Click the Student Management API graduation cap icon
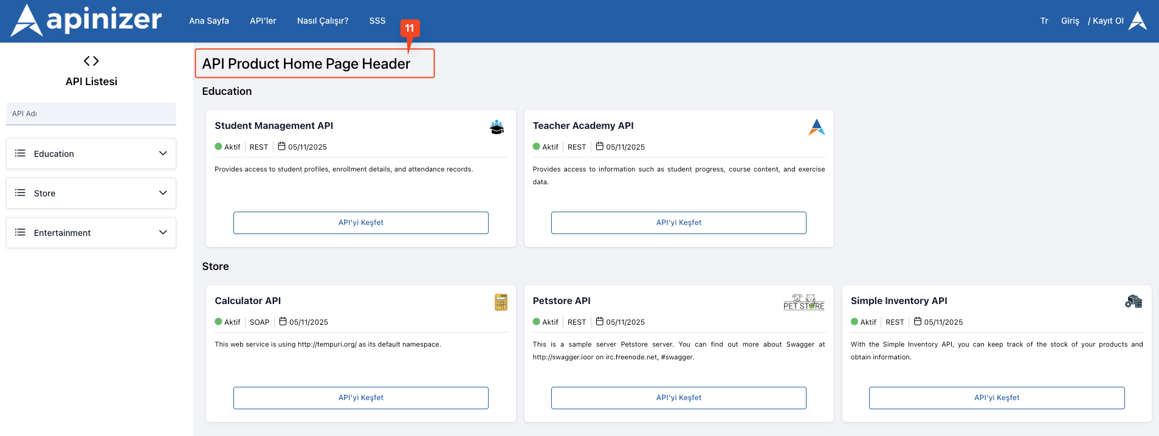The width and height of the screenshot is (1159, 436). click(x=497, y=127)
